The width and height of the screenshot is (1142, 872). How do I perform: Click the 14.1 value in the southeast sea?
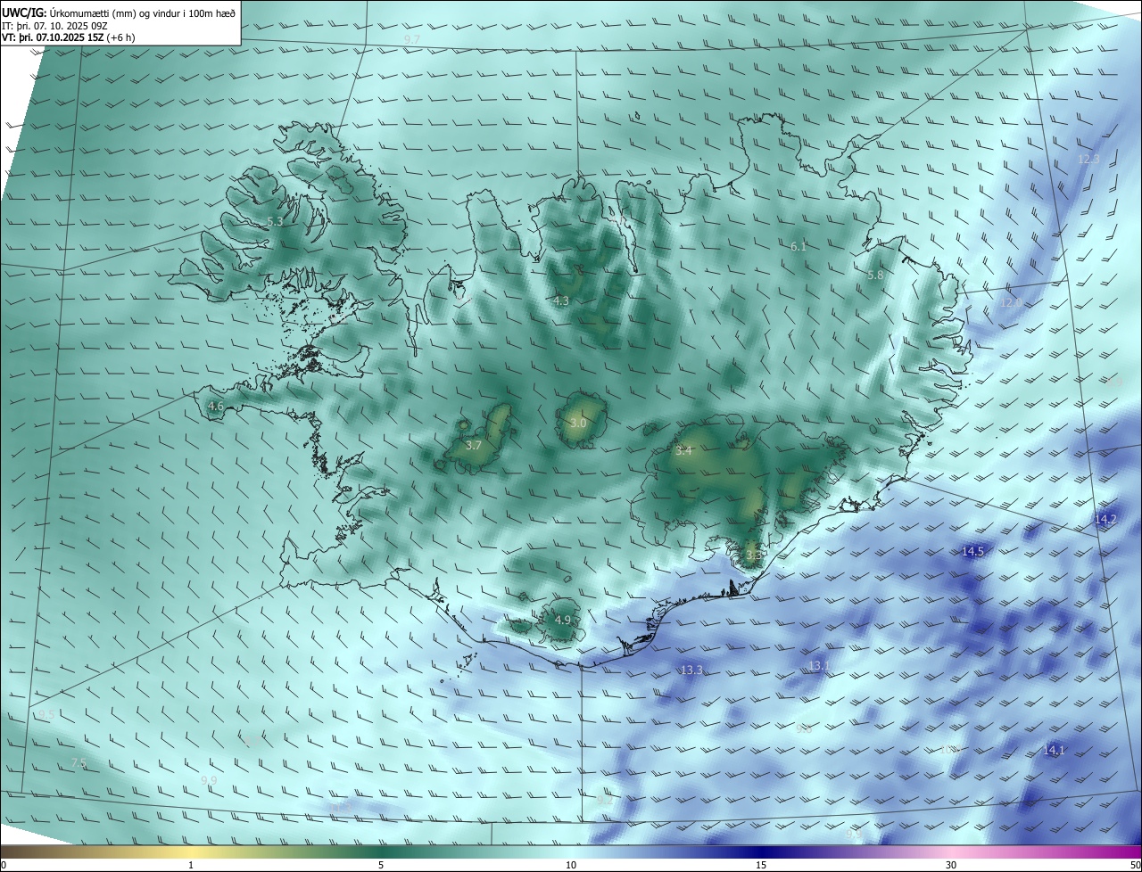click(1054, 751)
